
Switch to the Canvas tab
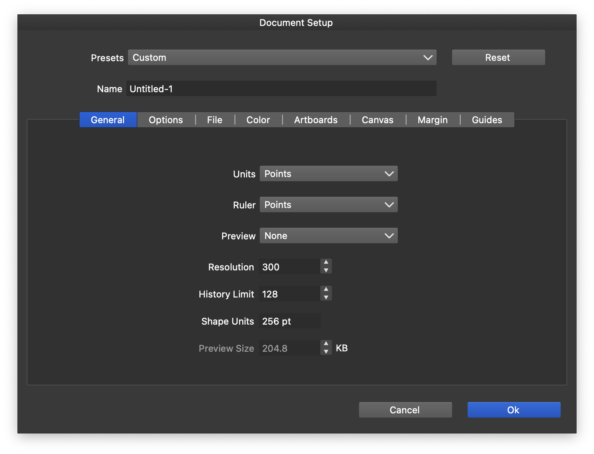pos(377,120)
